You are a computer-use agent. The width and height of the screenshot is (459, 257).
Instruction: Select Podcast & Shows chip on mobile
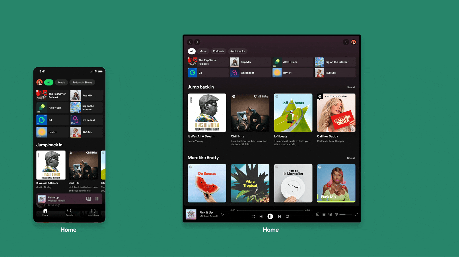(x=82, y=82)
